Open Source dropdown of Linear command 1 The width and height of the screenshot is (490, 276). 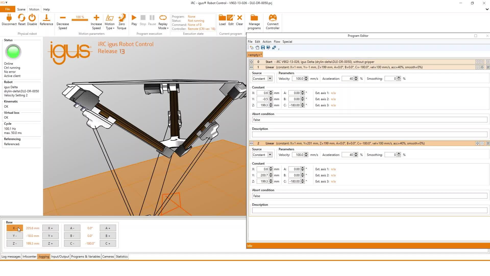click(x=270, y=79)
